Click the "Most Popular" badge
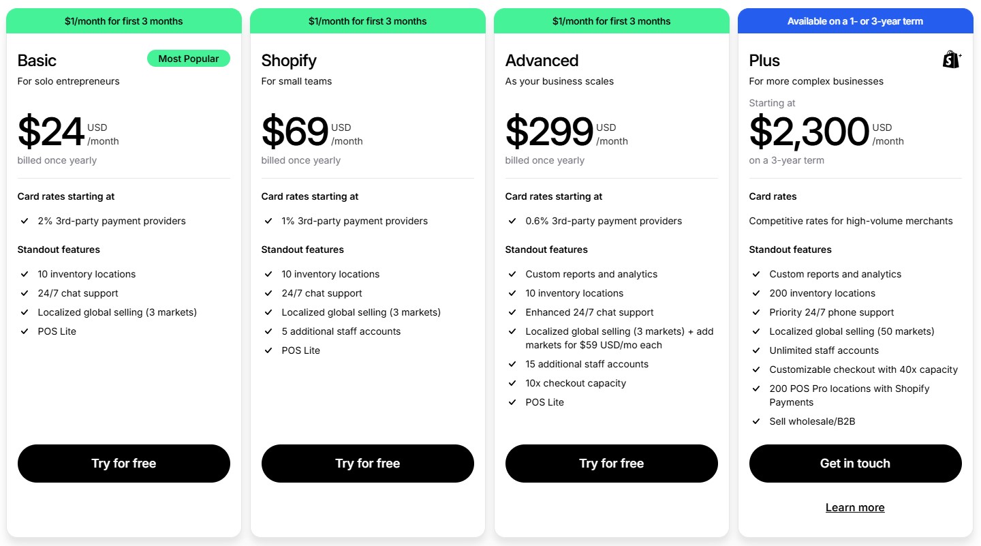This screenshot has width=981, height=546. pyautogui.click(x=189, y=59)
